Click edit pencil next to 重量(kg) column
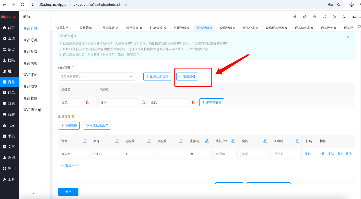The width and height of the screenshot is (361, 199). click(x=207, y=141)
